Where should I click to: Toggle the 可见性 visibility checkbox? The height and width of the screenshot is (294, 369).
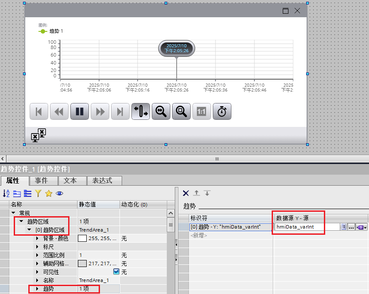[116, 272]
